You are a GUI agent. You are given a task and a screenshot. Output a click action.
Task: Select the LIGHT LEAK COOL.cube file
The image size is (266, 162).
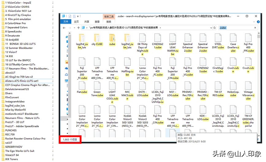coord(112,92)
